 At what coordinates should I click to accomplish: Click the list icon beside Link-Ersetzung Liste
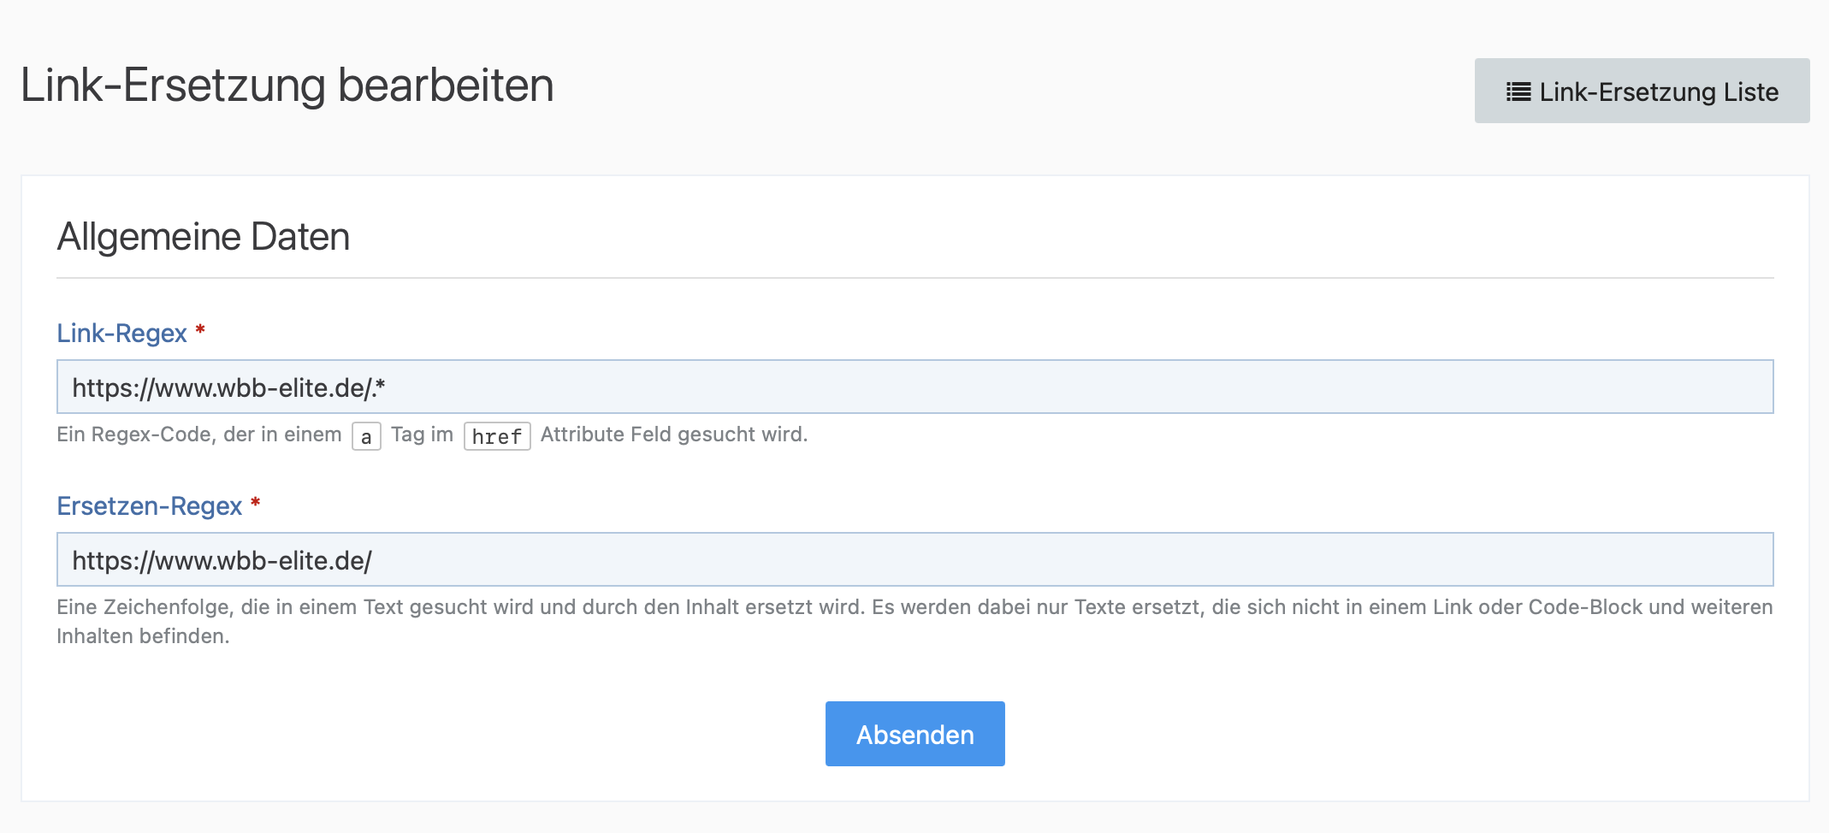coord(1518,92)
